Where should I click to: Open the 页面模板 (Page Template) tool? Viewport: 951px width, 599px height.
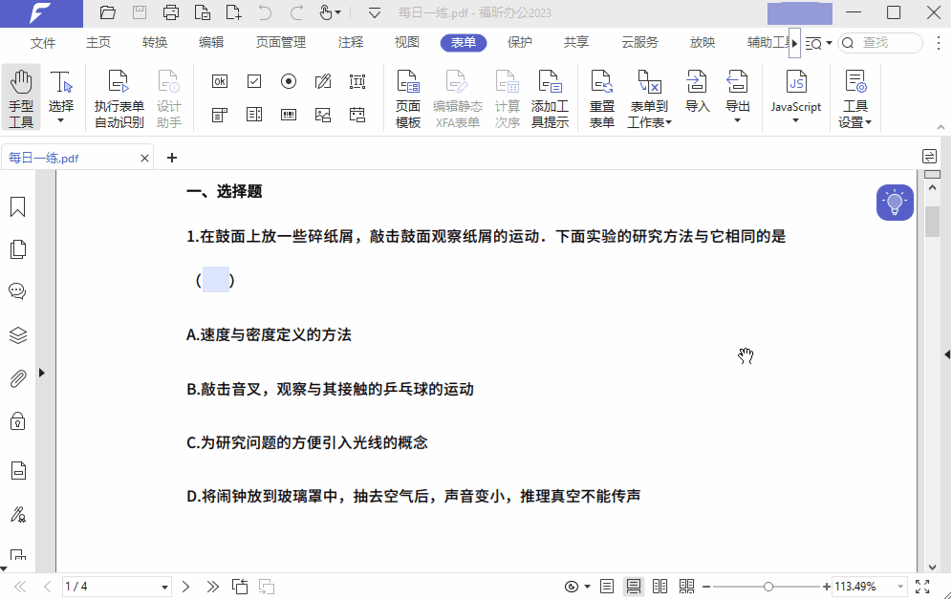(x=408, y=96)
